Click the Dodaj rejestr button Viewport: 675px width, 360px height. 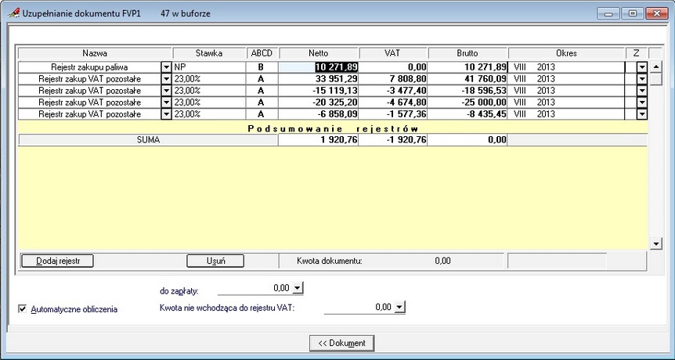point(57,261)
